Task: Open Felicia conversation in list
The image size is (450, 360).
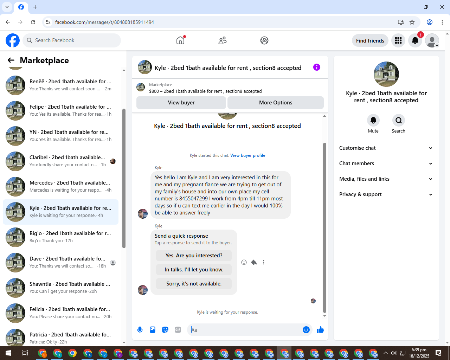Action: click(x=60, y=313)
